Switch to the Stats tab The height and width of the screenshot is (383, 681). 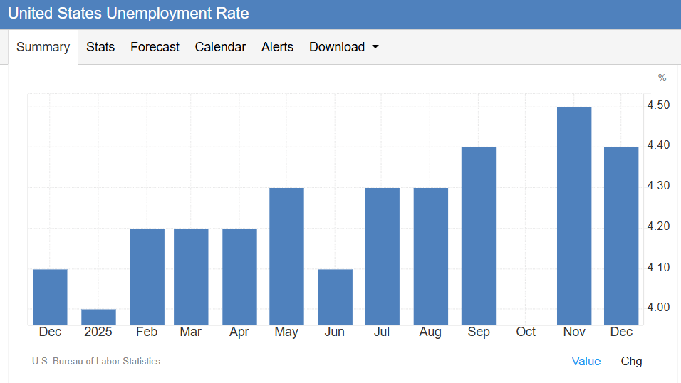[x=100, y=47]
